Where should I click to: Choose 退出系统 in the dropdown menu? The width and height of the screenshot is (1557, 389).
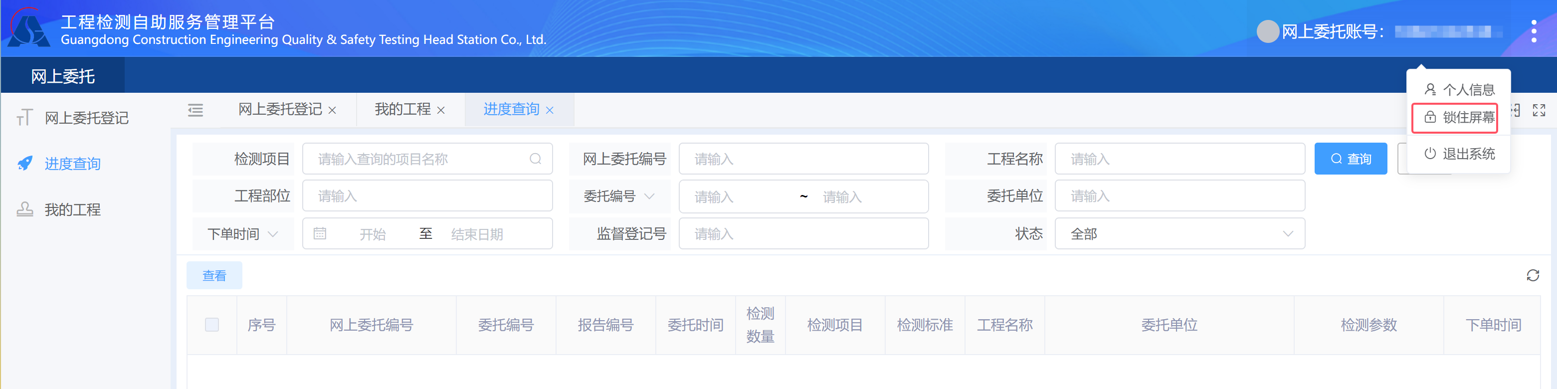pyautogui.click(x=1459, y=154)
